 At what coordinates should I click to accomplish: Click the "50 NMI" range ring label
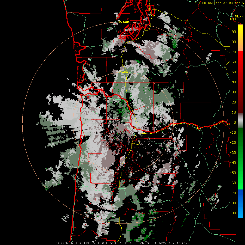123,72
